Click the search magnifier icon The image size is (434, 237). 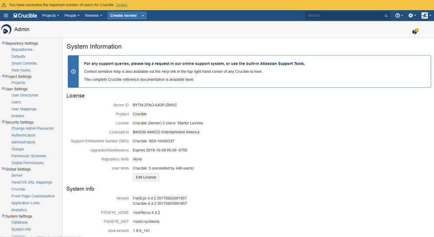click(x=386, y=16)
